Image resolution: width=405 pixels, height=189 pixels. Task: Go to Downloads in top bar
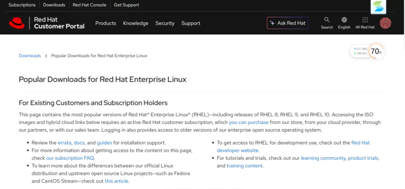[x=54, y=5]
